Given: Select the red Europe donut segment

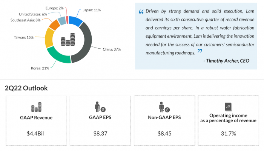Looking at the screenshot, I should coord(67,20).
